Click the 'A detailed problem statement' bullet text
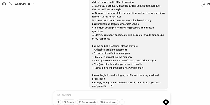 coord(110,50)
